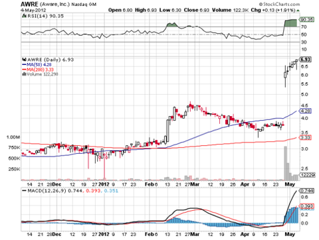Click the 4-May-2012 chart date
This screenshot has width=319, height=240.
(33, 10)
